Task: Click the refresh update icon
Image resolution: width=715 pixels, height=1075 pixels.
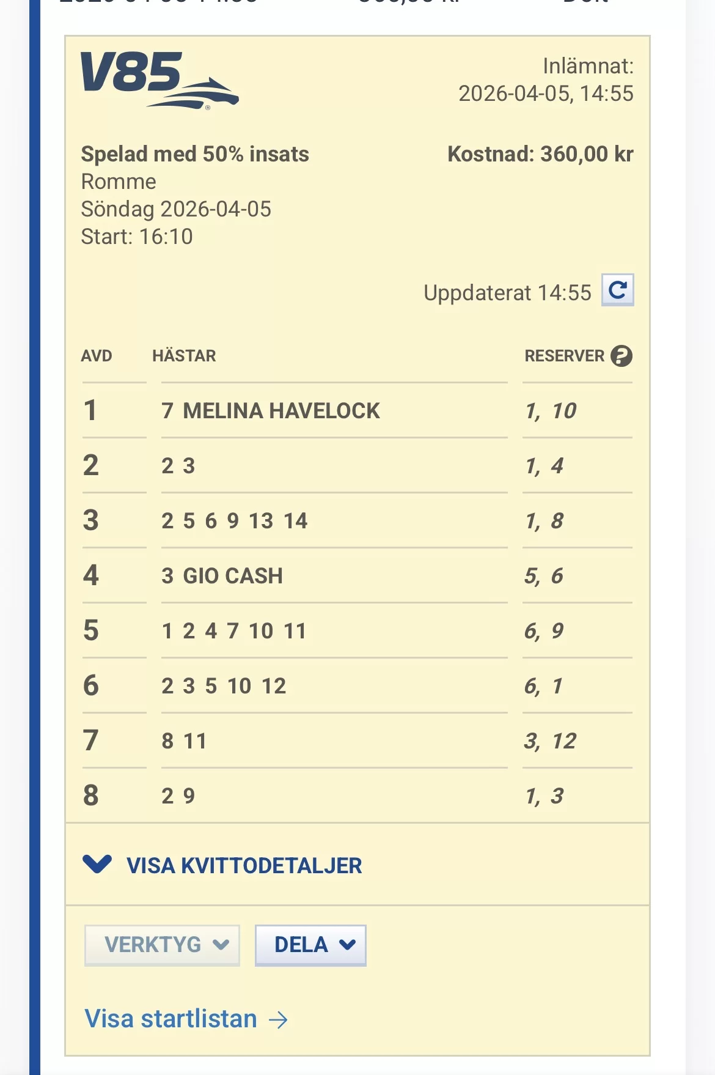Action: click(617, 290)
